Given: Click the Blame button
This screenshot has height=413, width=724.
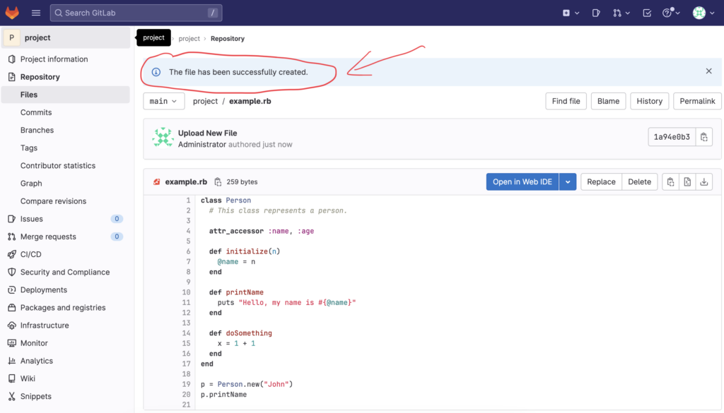Looking at the screenshot, I should (608, 101).
